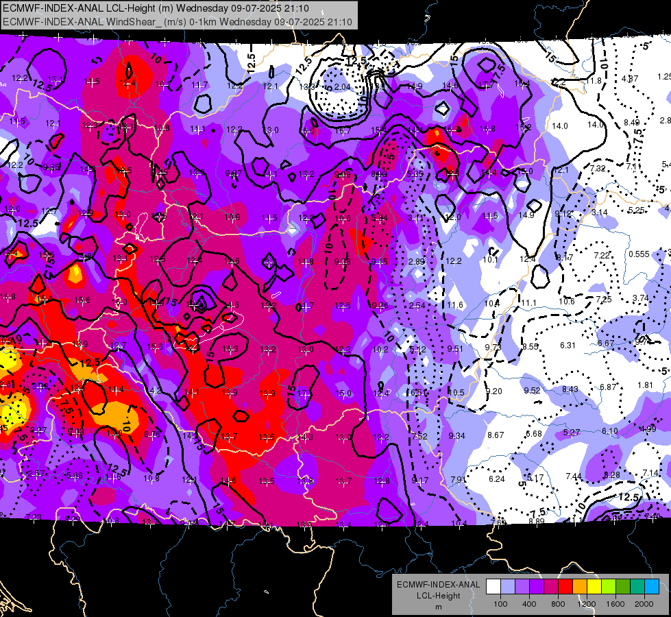Click the map value 7.44
671x617 pixels.
pos(574,476)
